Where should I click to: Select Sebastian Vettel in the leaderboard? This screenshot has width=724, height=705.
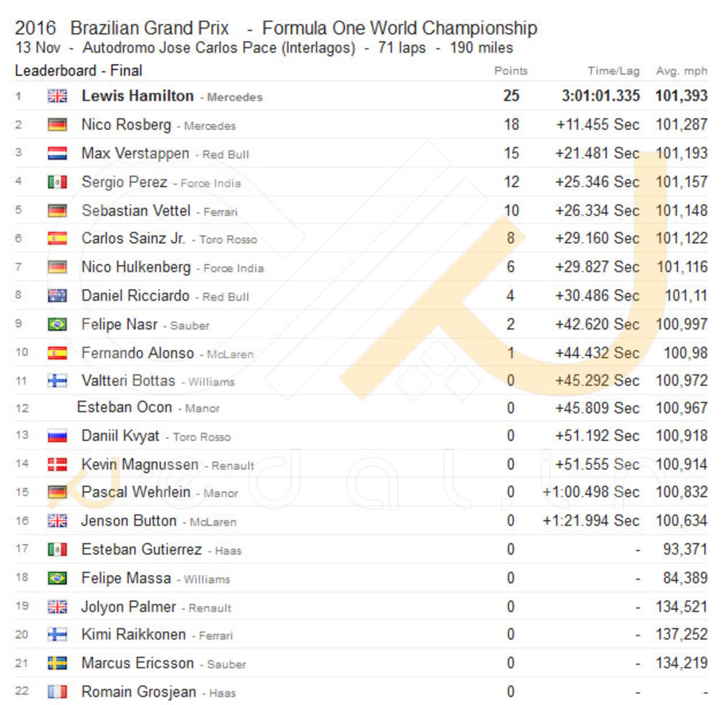pyautogui.click(x=136, y=211)
